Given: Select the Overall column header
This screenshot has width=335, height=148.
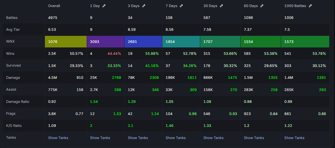Looking at the screenshot, I should 54,6.
